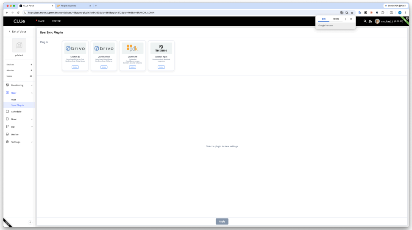This screenshot has height=230, width=412.
Task: Expand the Monitoring menu chevron
Action: pyautogui.click(x=32, y=85)
